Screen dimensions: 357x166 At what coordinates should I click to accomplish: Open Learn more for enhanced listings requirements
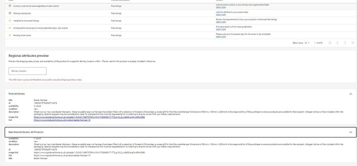coord(221,22)
